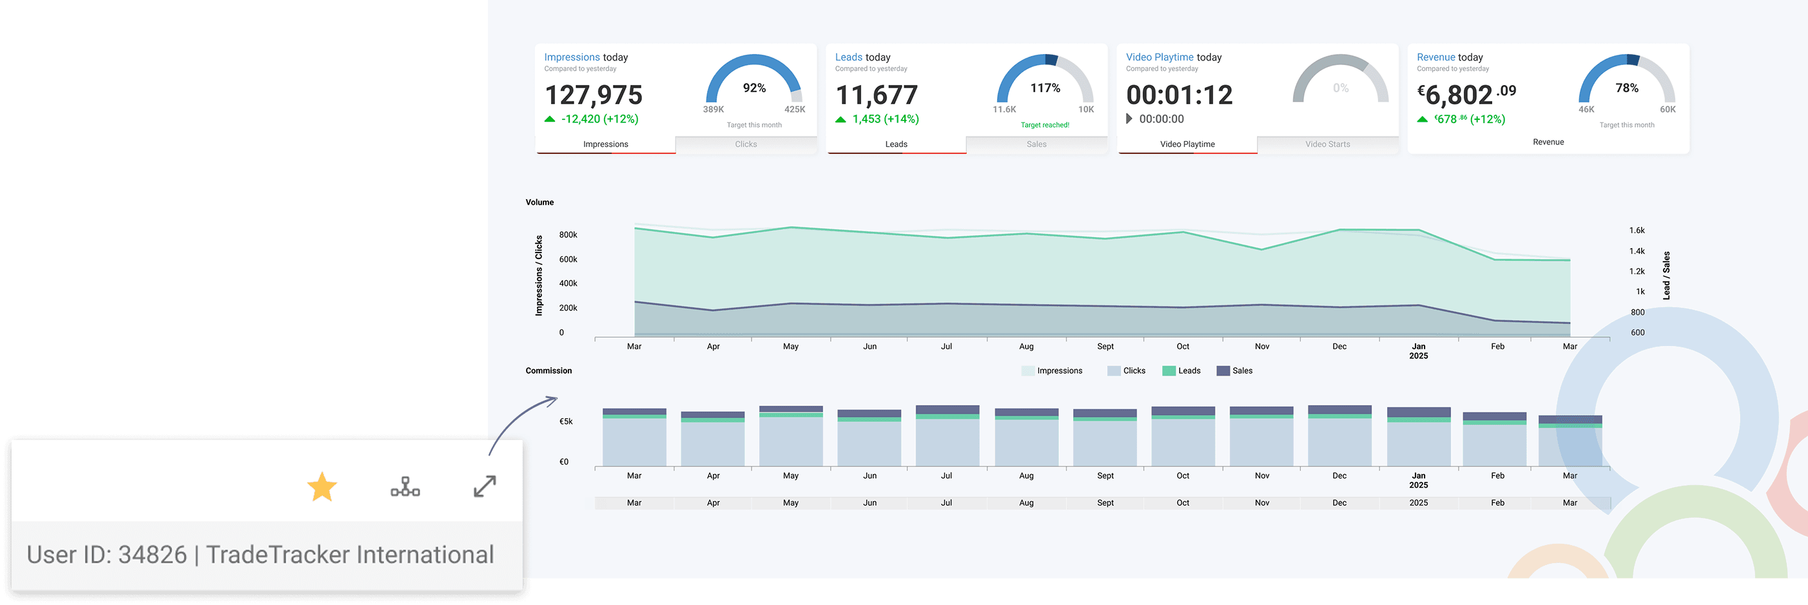
Task: Click the yellow favorite star icon
Action: pyautogui.click(x=322, y=486)
